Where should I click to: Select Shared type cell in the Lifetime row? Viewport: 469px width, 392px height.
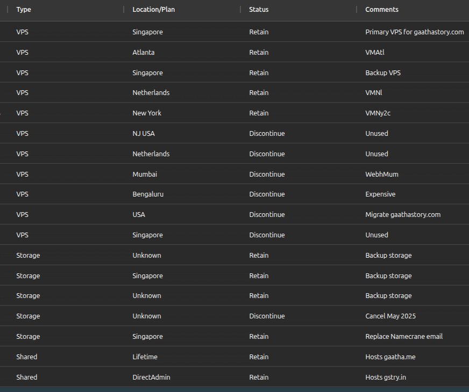26,357
